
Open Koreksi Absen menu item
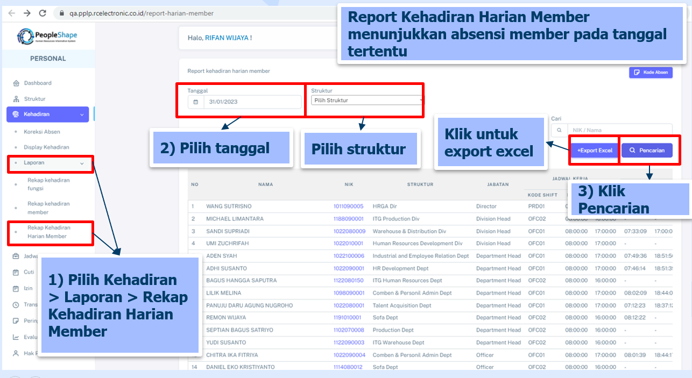pyautogui.click(x=42, y=132)
